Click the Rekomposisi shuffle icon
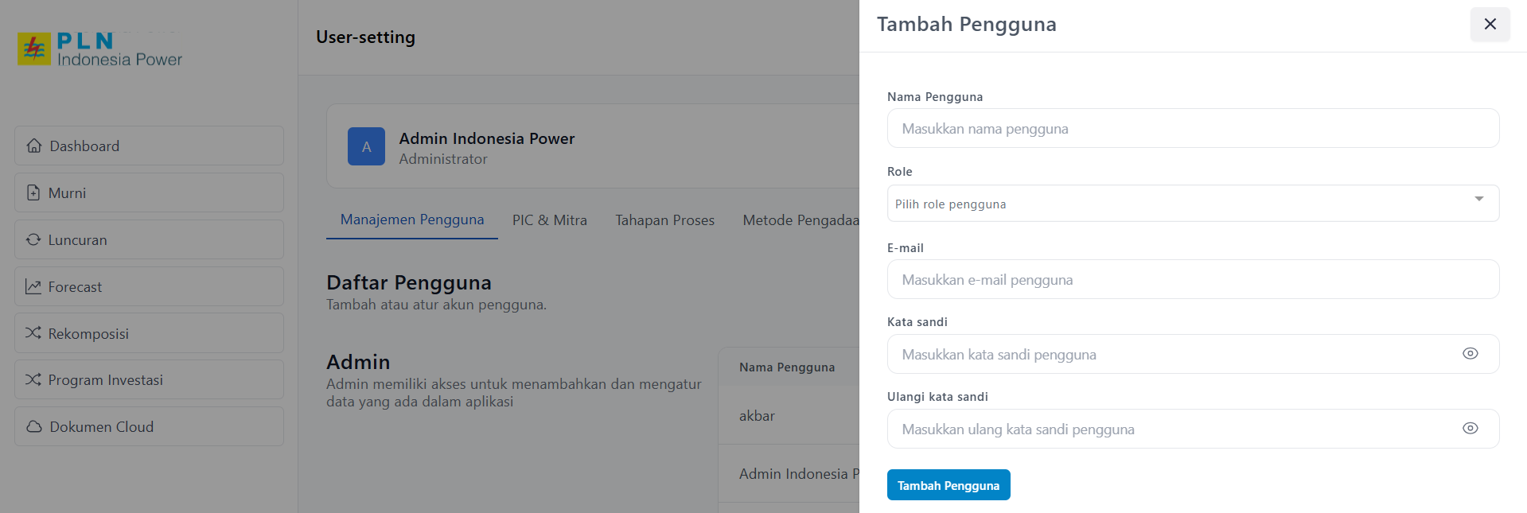The image size is (1527, 513). (x=33, y=333)
